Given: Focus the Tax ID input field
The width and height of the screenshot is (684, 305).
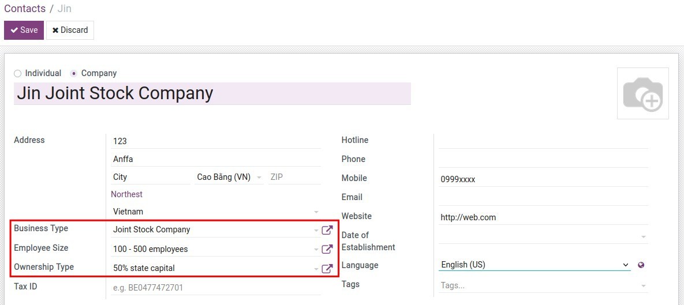Looking at the screenshot, I should pyautogui.click(x=215, y=287).
